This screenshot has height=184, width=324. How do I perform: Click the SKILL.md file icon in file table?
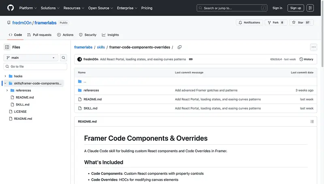click(x=80, y=108)
